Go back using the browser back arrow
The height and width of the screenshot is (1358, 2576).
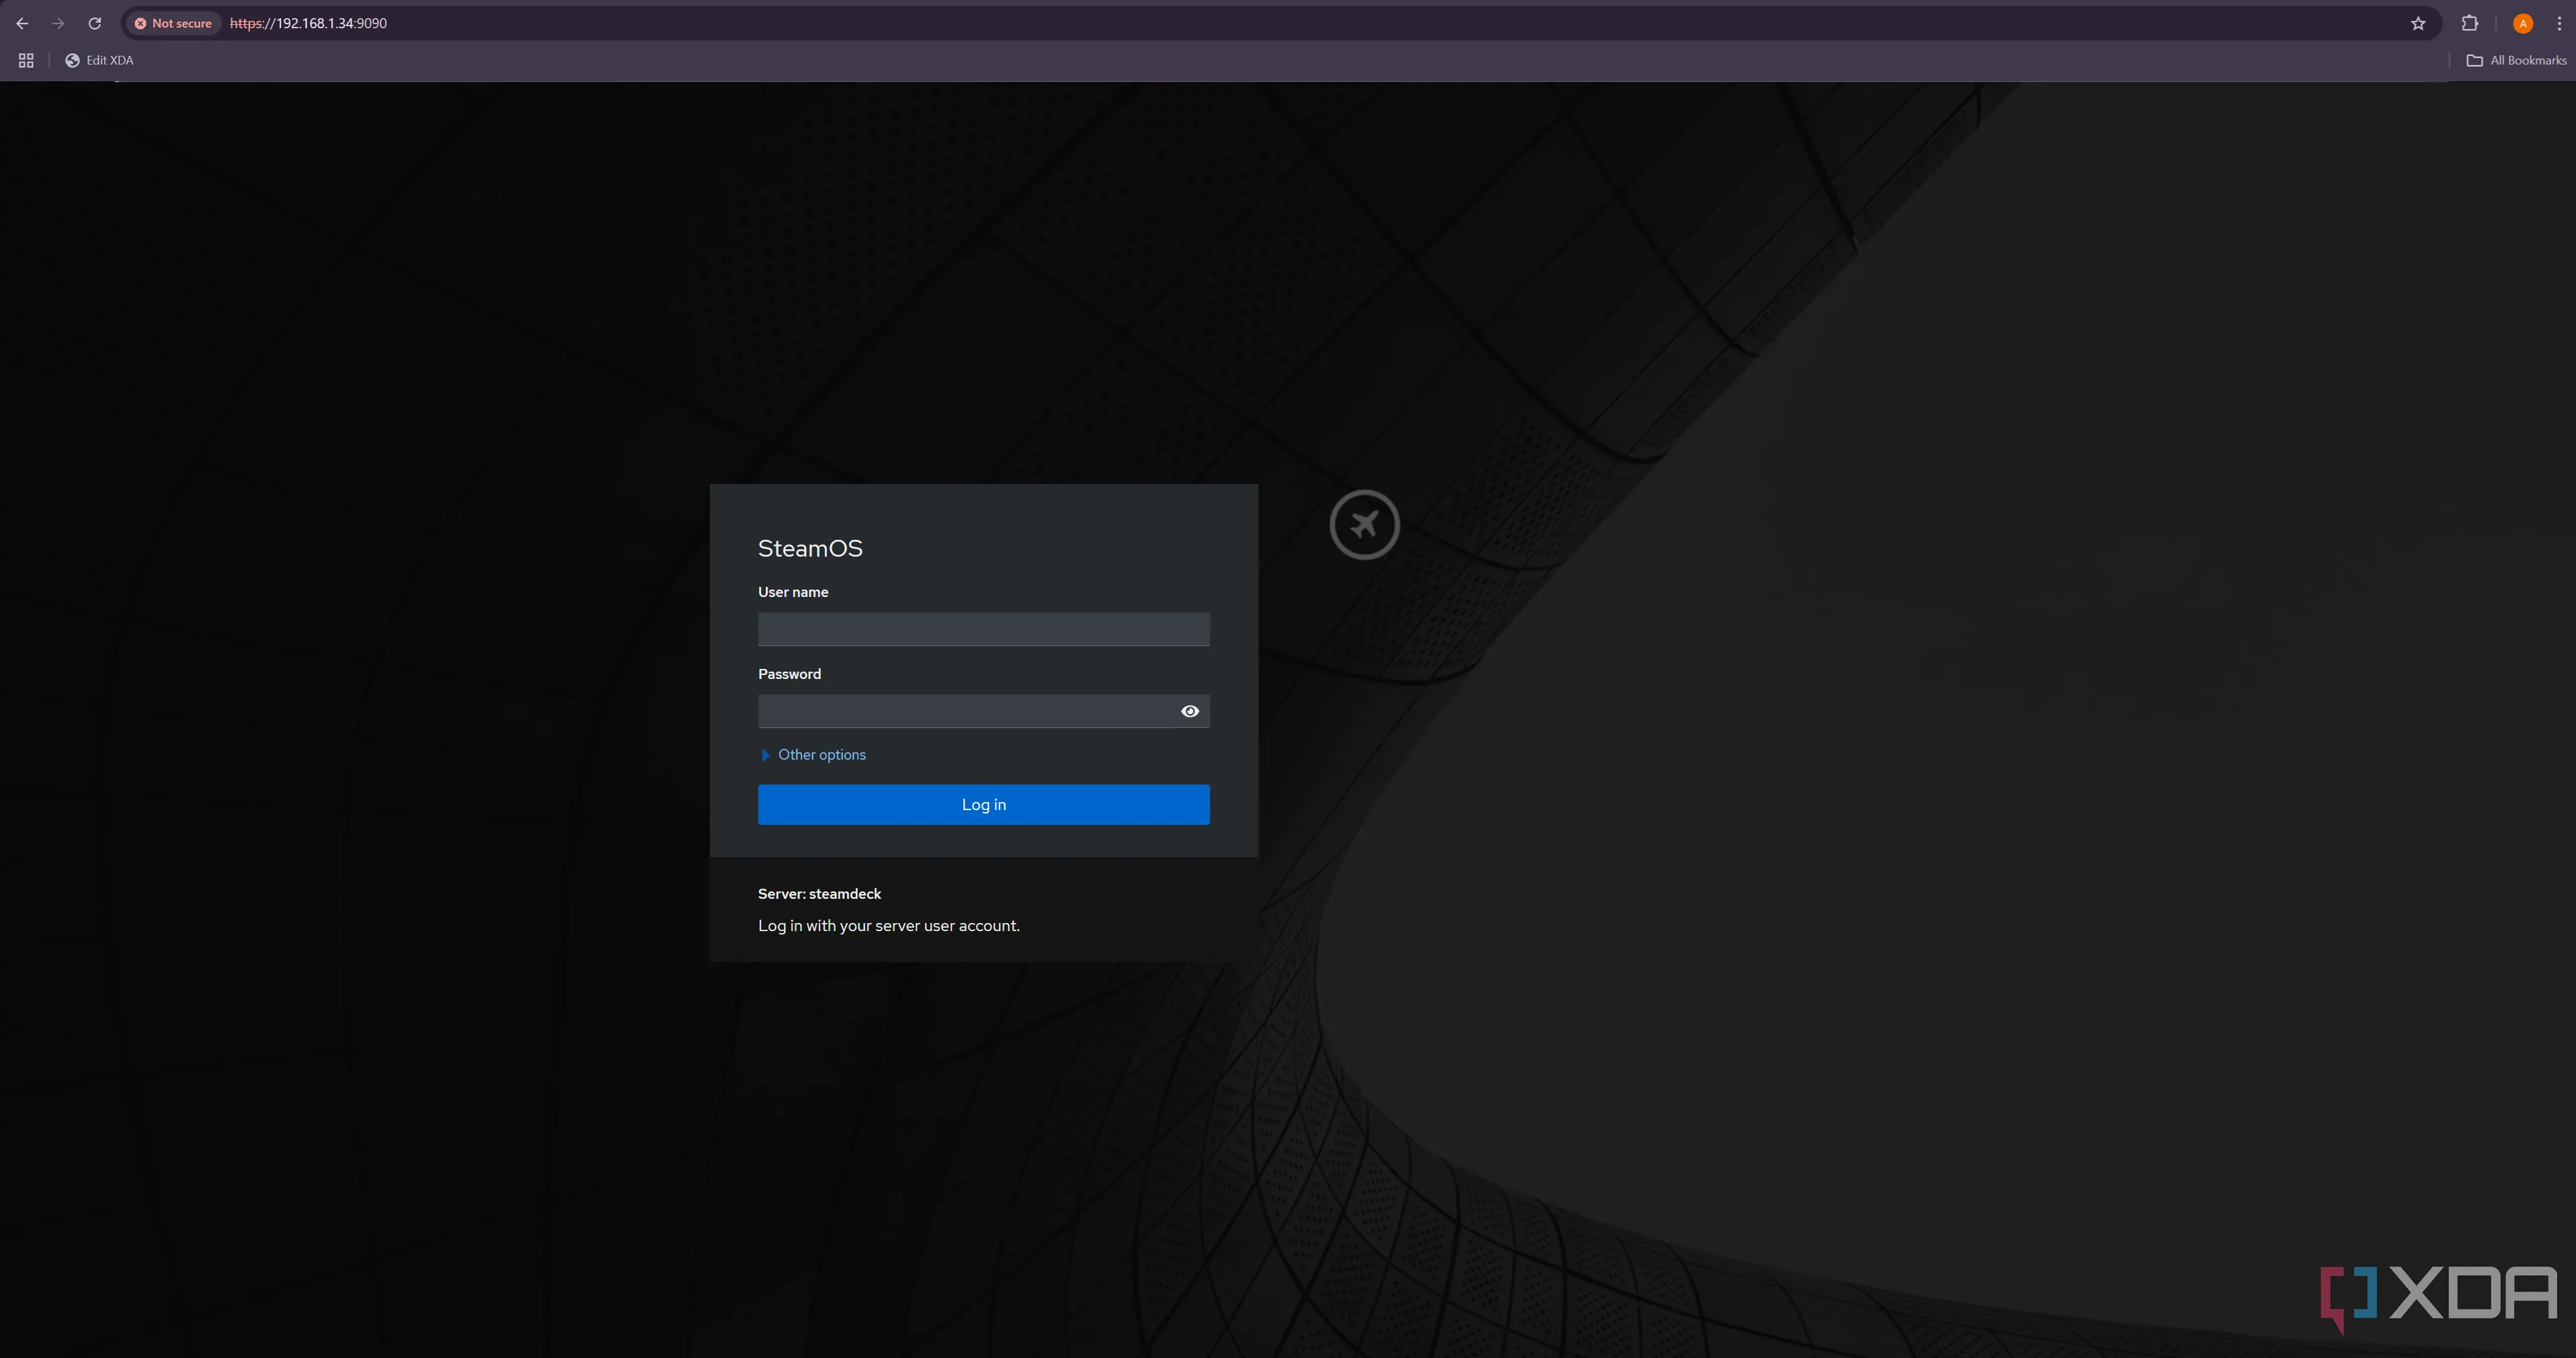pyautogui.click(x=22, y=23)
